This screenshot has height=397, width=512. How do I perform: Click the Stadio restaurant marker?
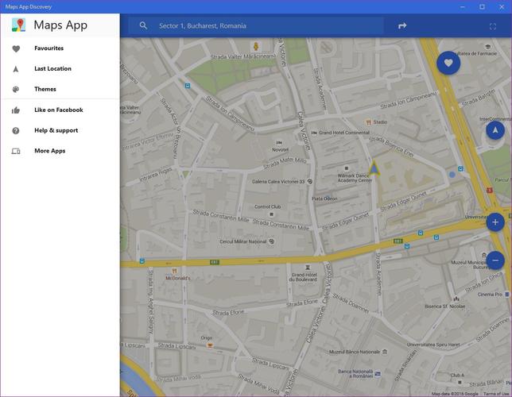[x=369, y=122]
